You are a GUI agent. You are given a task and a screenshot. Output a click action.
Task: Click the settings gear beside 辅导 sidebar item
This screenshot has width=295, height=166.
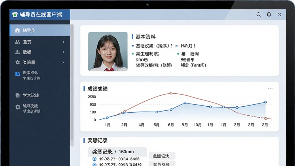(18, 107)
